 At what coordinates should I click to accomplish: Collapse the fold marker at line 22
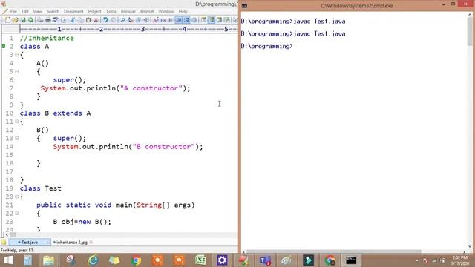tap(17, 213)
